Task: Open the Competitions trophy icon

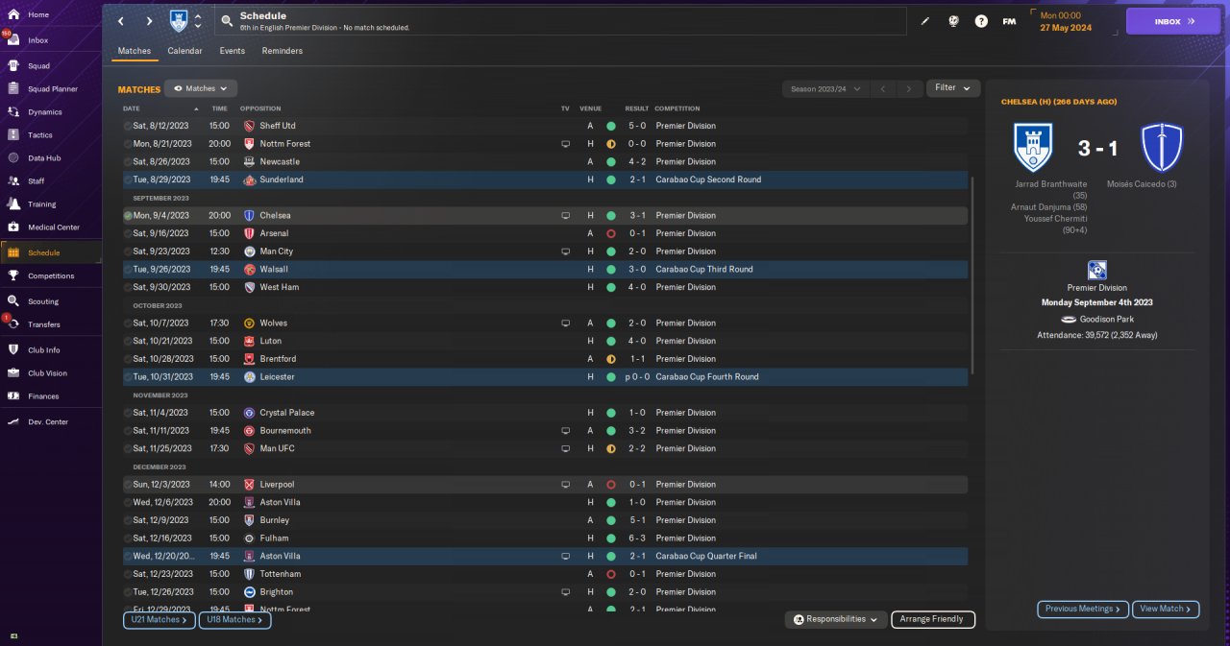Action: coord(13,275)
